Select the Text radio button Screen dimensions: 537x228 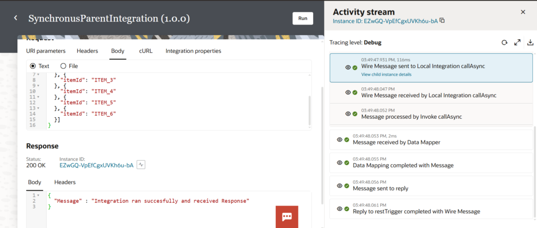tap(33, 66)
